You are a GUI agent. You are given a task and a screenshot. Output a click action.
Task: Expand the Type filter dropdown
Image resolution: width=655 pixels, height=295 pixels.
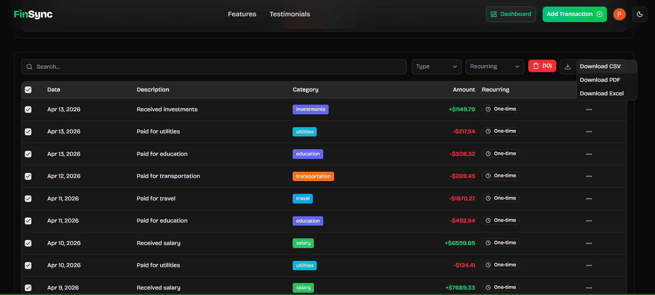[436, 67]
